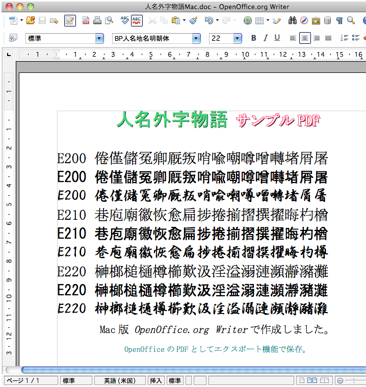Click the line OpenOfficeのPDFとしてエクスポート機能で保存

[215, 349]
